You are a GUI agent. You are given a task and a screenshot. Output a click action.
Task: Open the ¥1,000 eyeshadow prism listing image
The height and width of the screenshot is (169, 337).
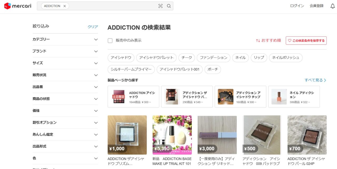[127, 135]
